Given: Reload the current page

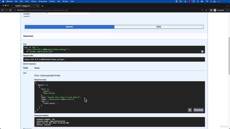Looking at the screenshot, I should [x=10, y=10].
